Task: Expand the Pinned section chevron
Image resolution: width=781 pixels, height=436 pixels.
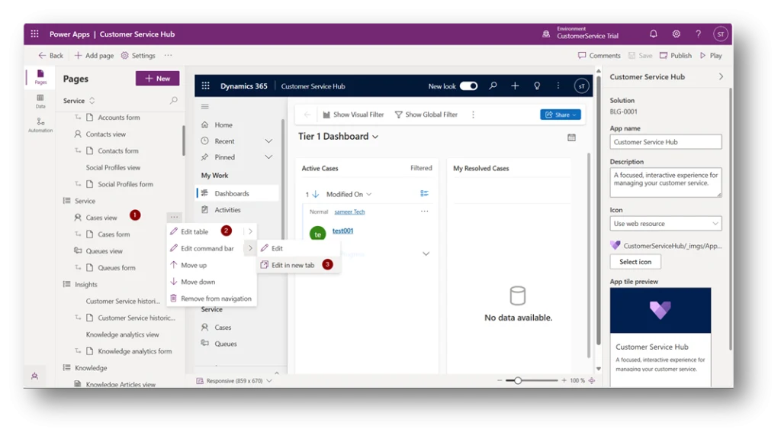Action: coord(268,157)
